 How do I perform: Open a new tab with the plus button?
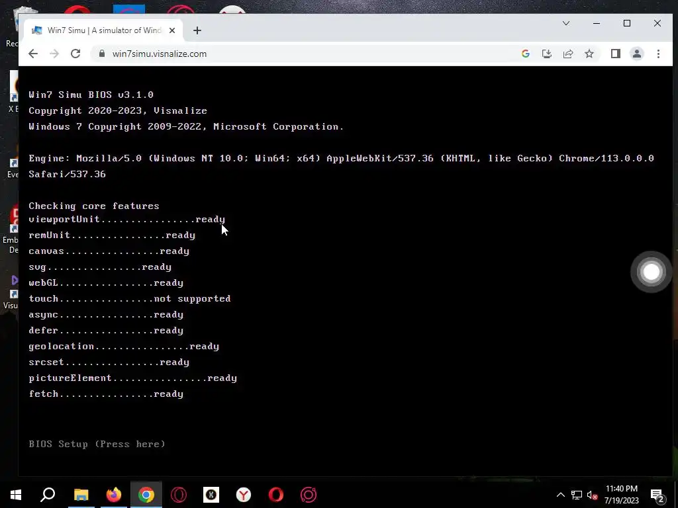click(x=197, y=30)
